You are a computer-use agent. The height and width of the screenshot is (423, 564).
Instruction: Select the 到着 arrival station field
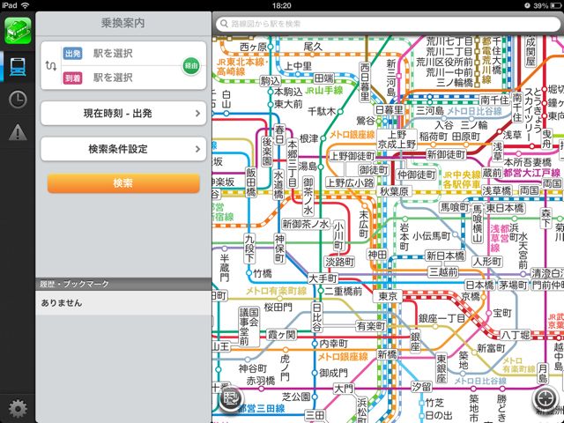[122, 78]
